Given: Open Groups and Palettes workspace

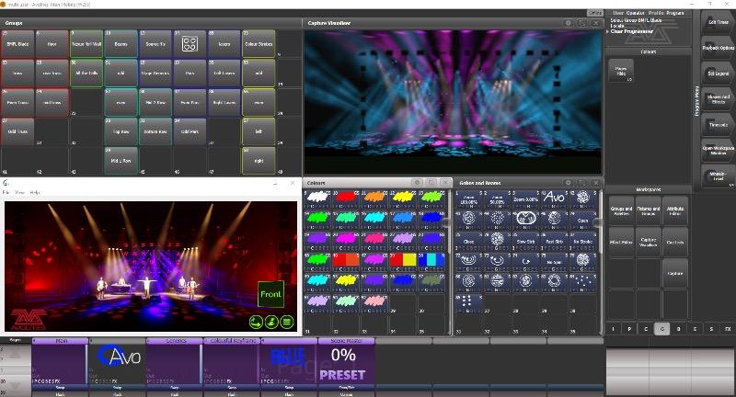Looking at the screenshot, I should click(622, 211).
